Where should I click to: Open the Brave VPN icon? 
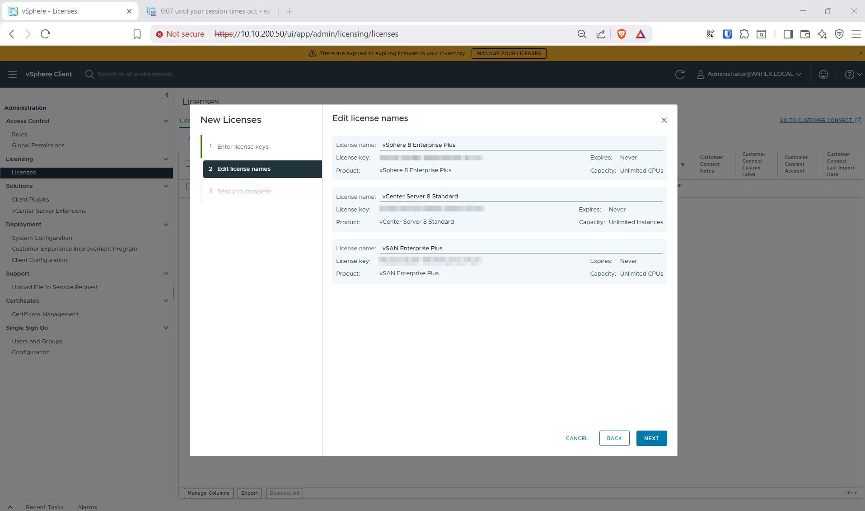tap(839, 34)
